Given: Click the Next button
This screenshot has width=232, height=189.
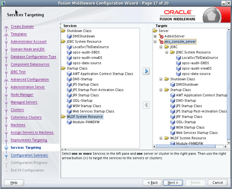Looking at the screenshot, I should point(173,183).
